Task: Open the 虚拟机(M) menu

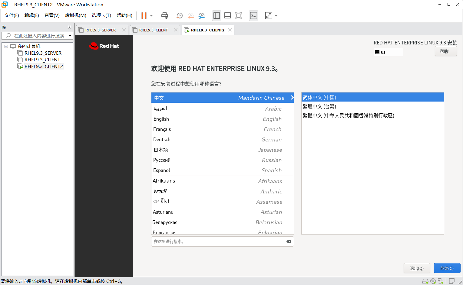Action: pos(75,15)
